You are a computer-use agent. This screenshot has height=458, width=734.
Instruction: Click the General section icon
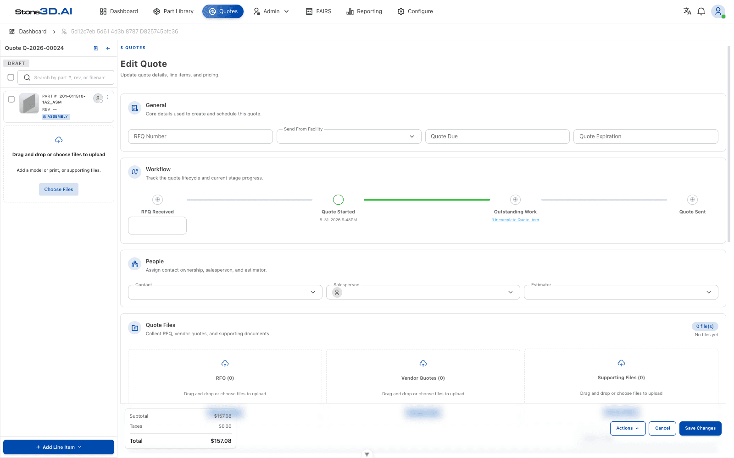[x=135, y=108]
